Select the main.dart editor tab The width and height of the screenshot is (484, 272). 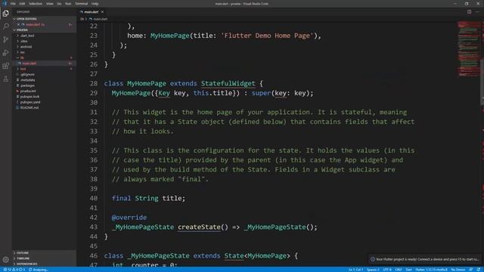pyautogui.click(x=92, y=12)
